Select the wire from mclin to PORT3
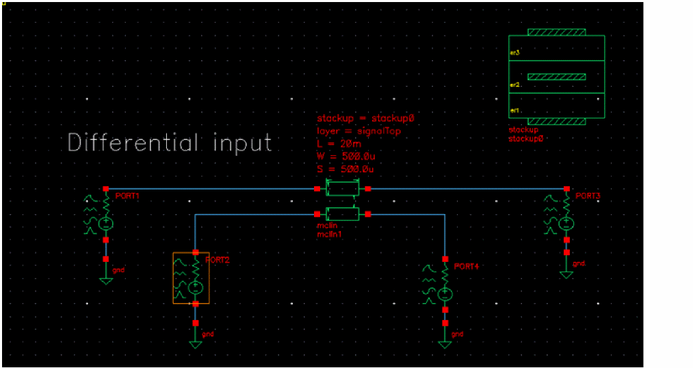Screen dimensions: 693x368 (467, 189)
